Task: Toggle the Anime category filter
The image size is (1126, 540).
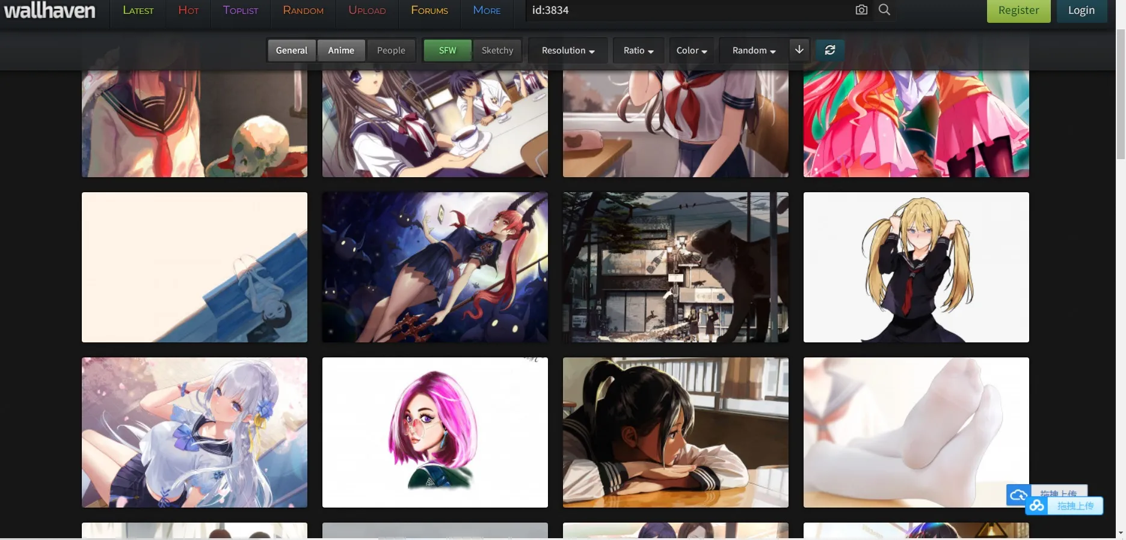Action: [x=341, y=50]
